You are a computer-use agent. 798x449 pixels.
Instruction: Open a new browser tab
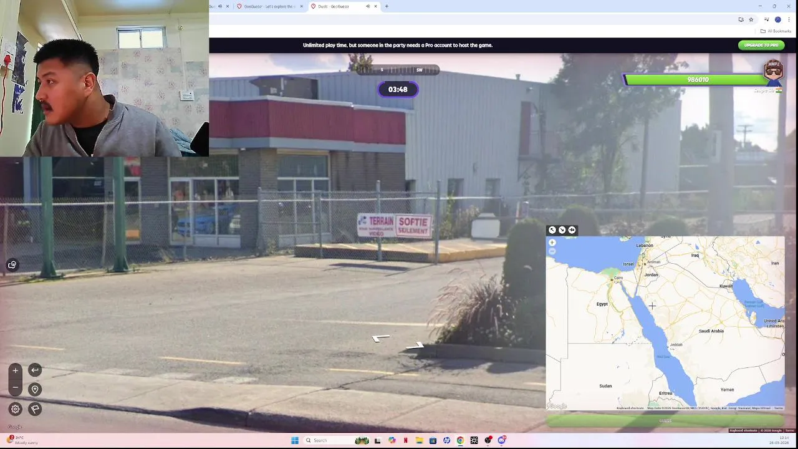point(387,6)
